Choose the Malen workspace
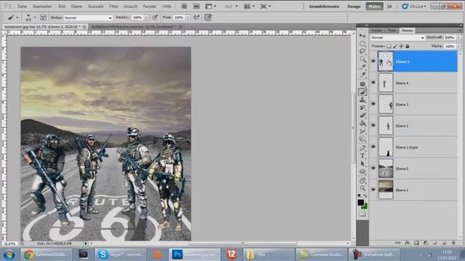Screen dimensions: 465x261 tap(374, 7)
